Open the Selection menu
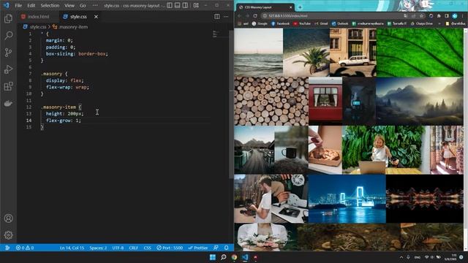The height and width of the screenshot is (263, 468). click(50, 5)
